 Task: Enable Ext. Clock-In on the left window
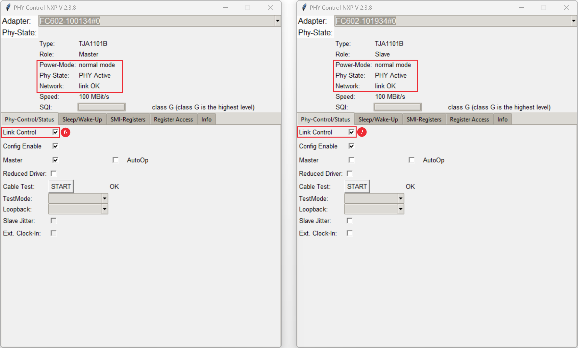pos(54,233)
